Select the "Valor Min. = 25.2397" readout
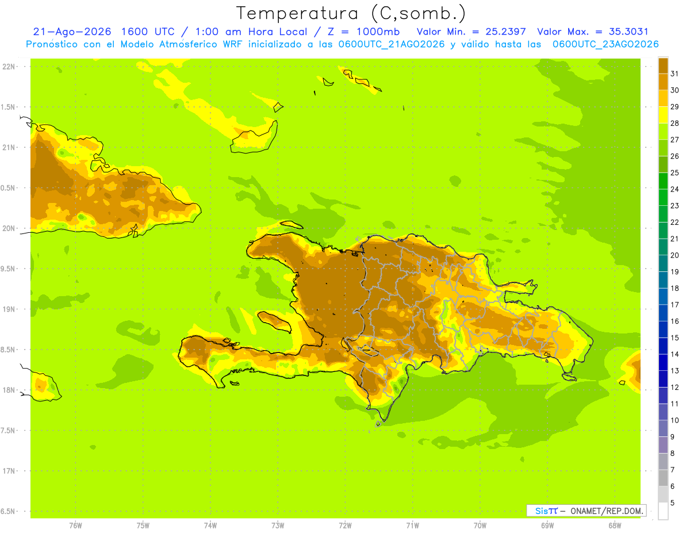This screenshot has width=690, height=533. pos(471,32)
